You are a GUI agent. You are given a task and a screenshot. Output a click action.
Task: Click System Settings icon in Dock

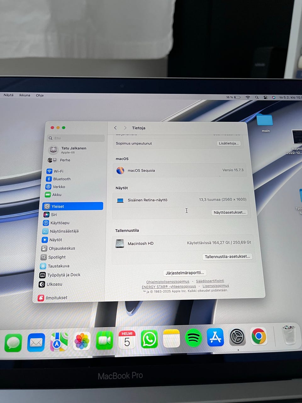237,337
